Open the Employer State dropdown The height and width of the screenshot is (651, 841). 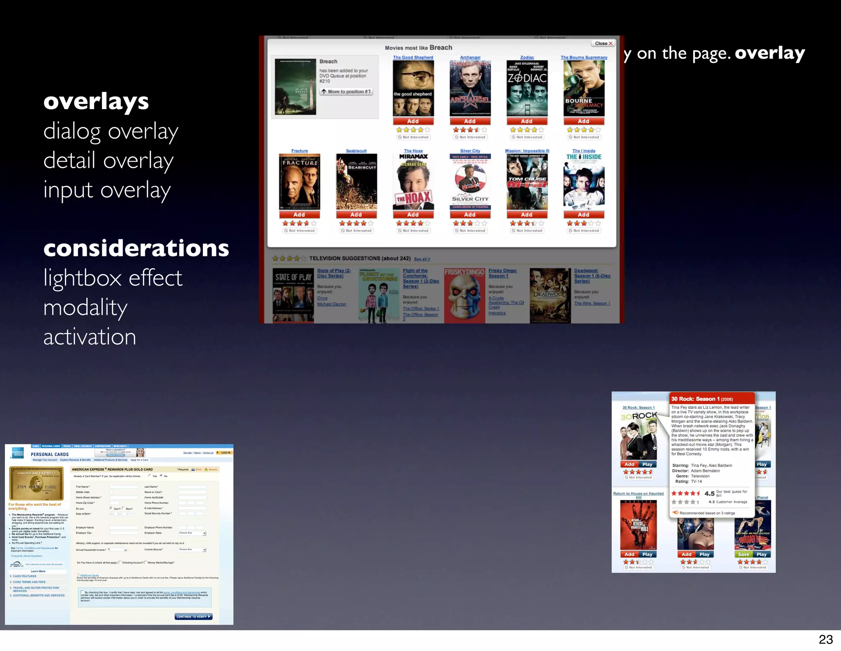pyautogui.click(x=192, y=533)
